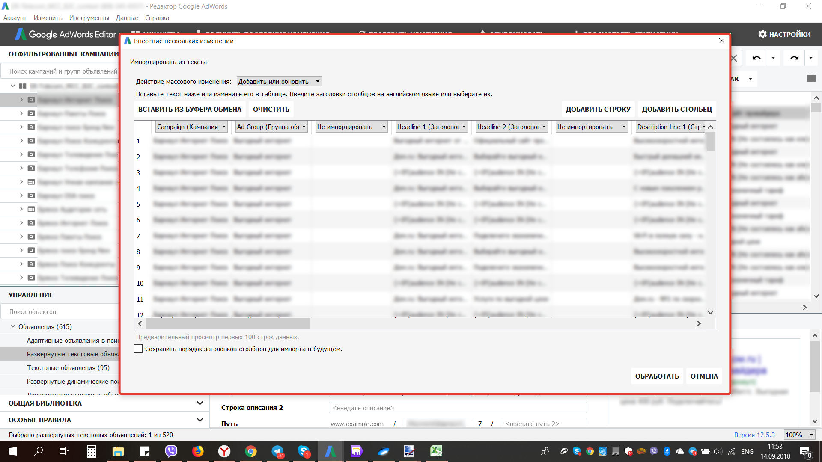Open Google Chrome from the taskbar

(x=251, y=451)
